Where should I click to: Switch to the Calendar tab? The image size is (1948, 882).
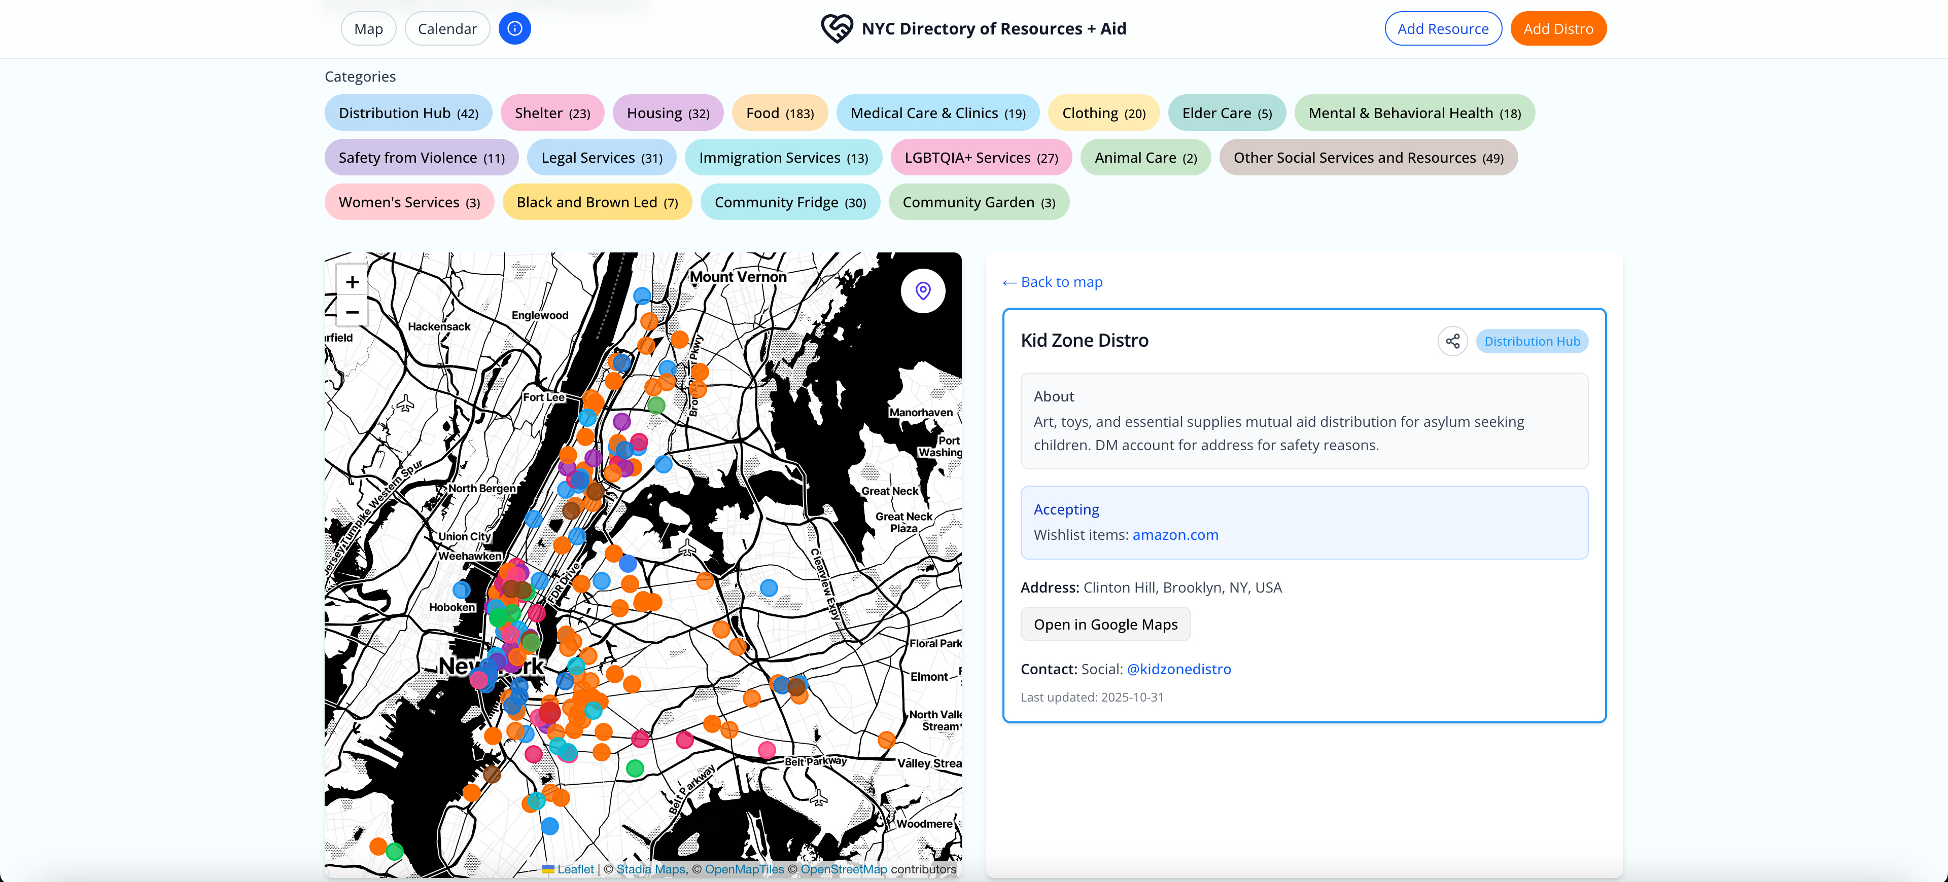tap(447, 29)
